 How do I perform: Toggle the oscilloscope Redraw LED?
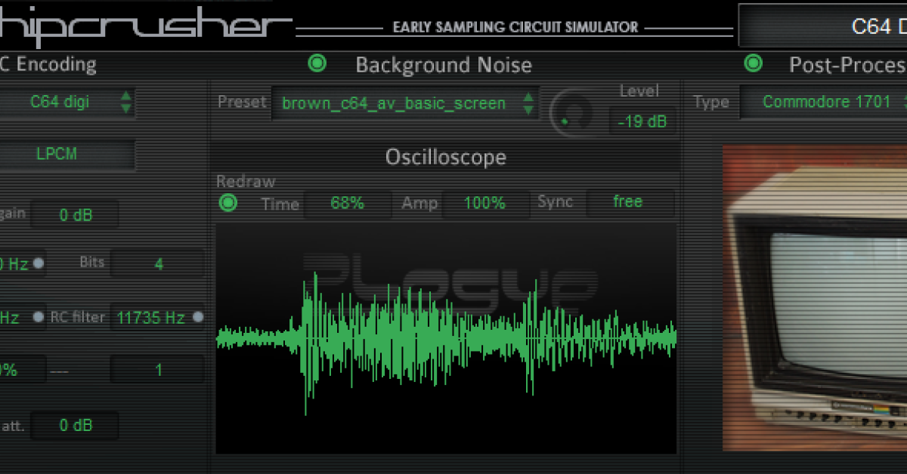pos(228,202)
